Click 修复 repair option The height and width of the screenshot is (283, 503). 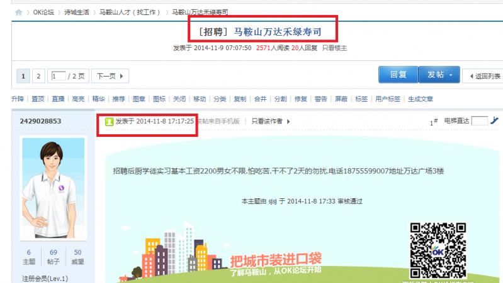[x=300, y=99]
